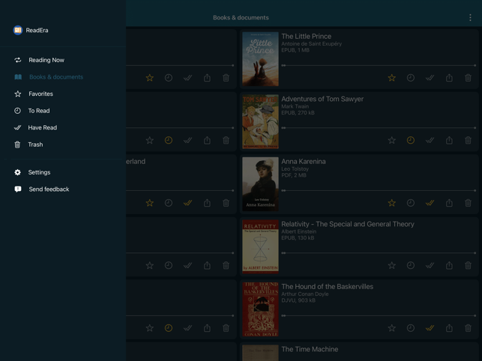Toggle favorite star for Adventures of Tom Sawyer
Viewport: 482px width, 361px height.
[391, 140]
